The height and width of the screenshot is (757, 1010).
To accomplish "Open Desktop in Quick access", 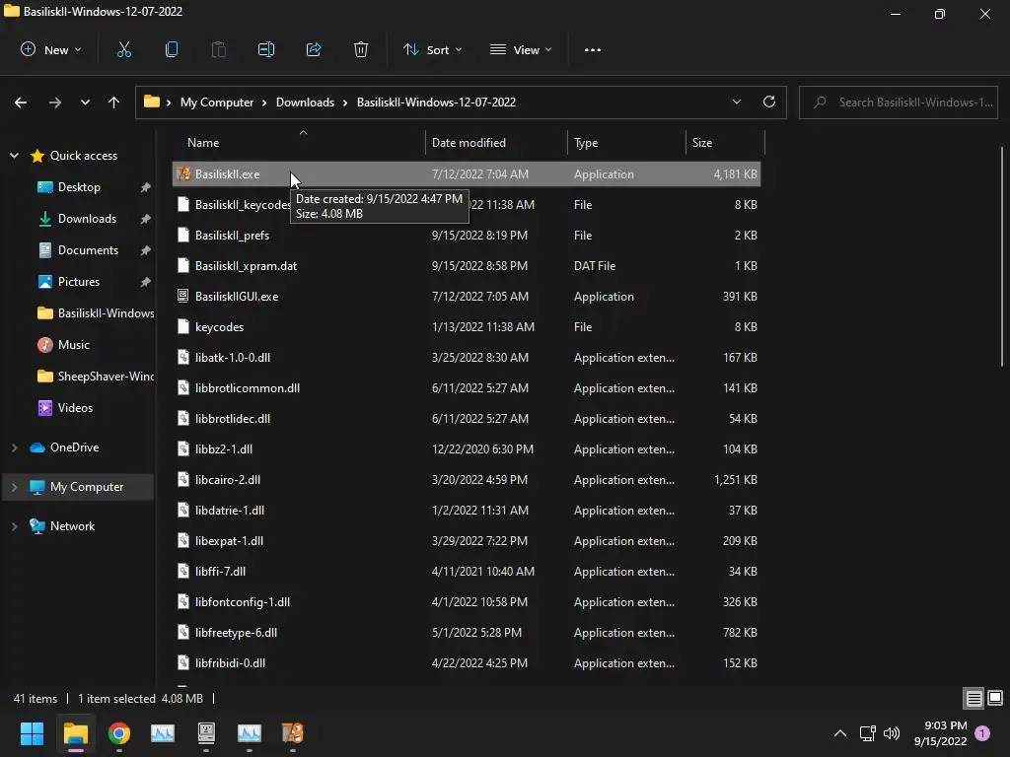I will [x=79, y=187].
